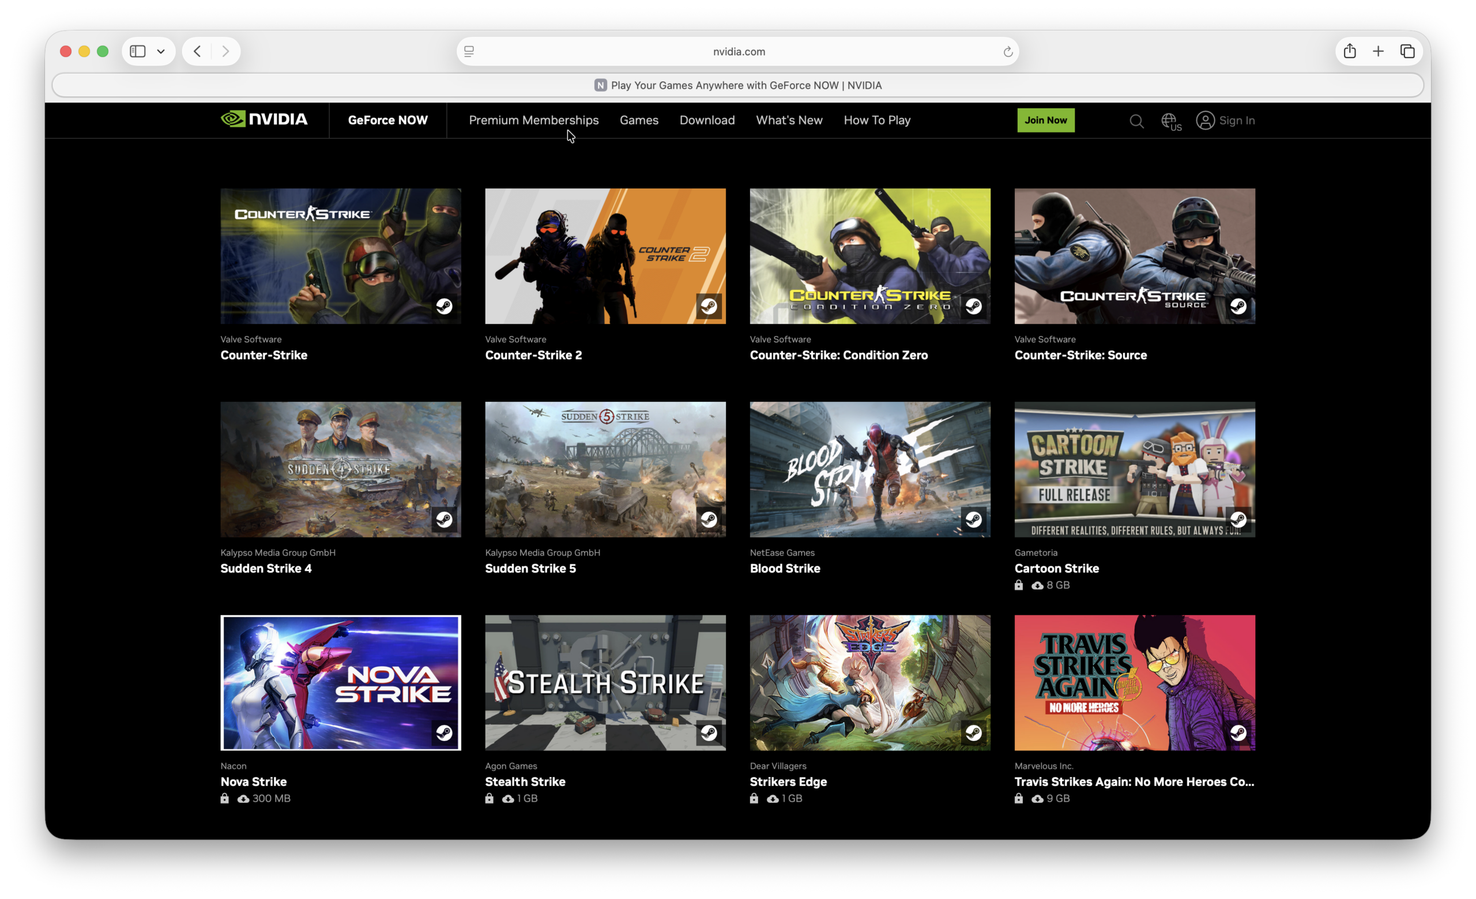Click lock icon under Nova Strike
The height and width of the screenshot is (899, 1476).
point(225,798)
